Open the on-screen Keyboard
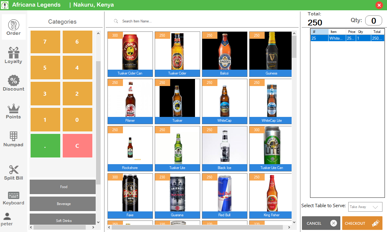Viewport: 387px width, 232px height. [x=13, y=197]
